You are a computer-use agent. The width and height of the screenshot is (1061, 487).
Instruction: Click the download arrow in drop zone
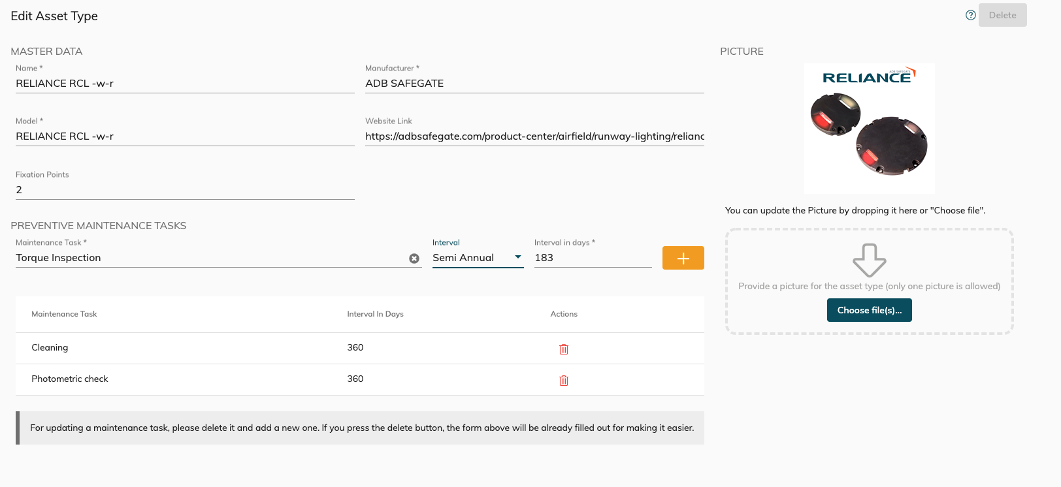point(869,260)
